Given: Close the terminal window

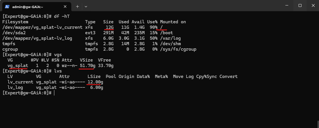Looking at the screenshot, I should pos(313,6).
